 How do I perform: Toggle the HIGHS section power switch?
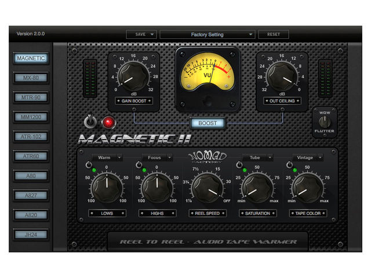[139, 164]
